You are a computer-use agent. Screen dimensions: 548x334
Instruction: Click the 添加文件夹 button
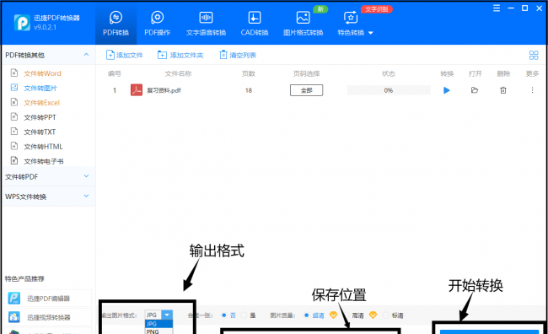(x=180, y=55)
